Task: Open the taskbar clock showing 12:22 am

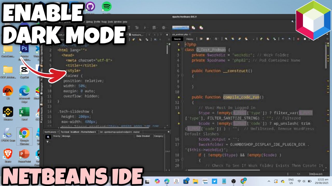Action: pos(321,181)
